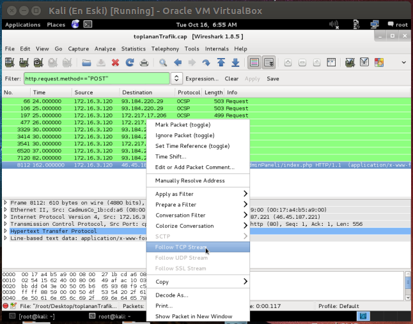Open the Copy submenu

tap(198, 282)
